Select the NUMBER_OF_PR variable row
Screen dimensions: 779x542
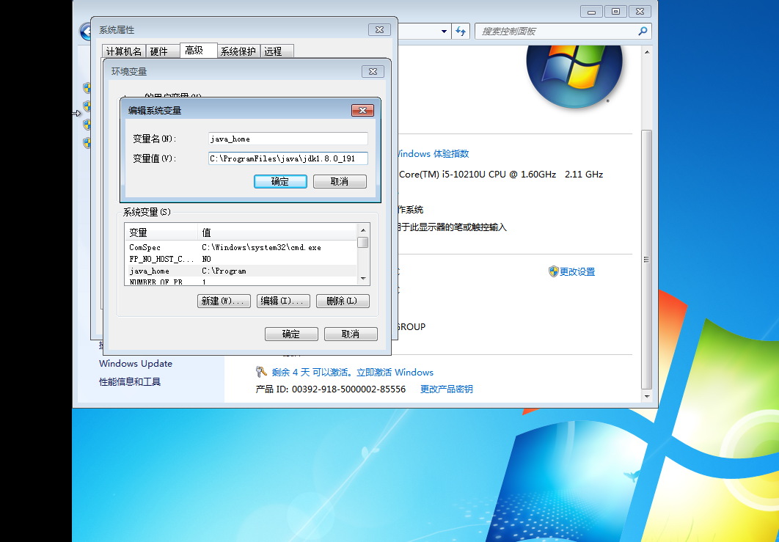tap(241, 281)
